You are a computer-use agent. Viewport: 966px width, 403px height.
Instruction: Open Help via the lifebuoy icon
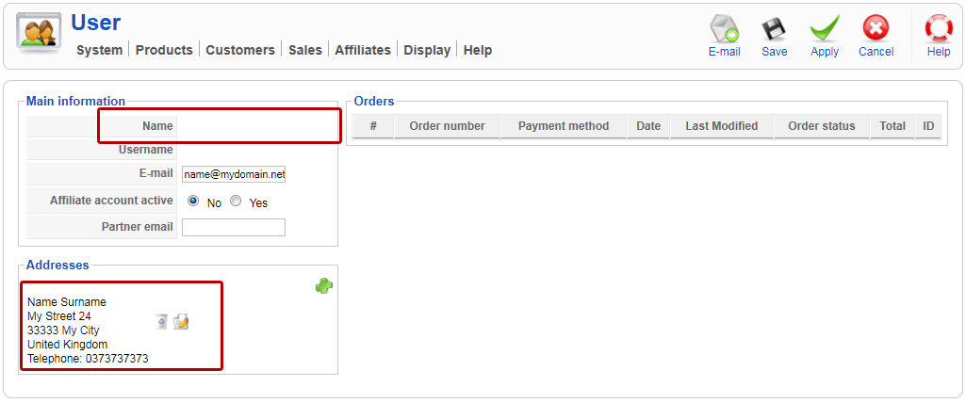(x=939, y=36)
